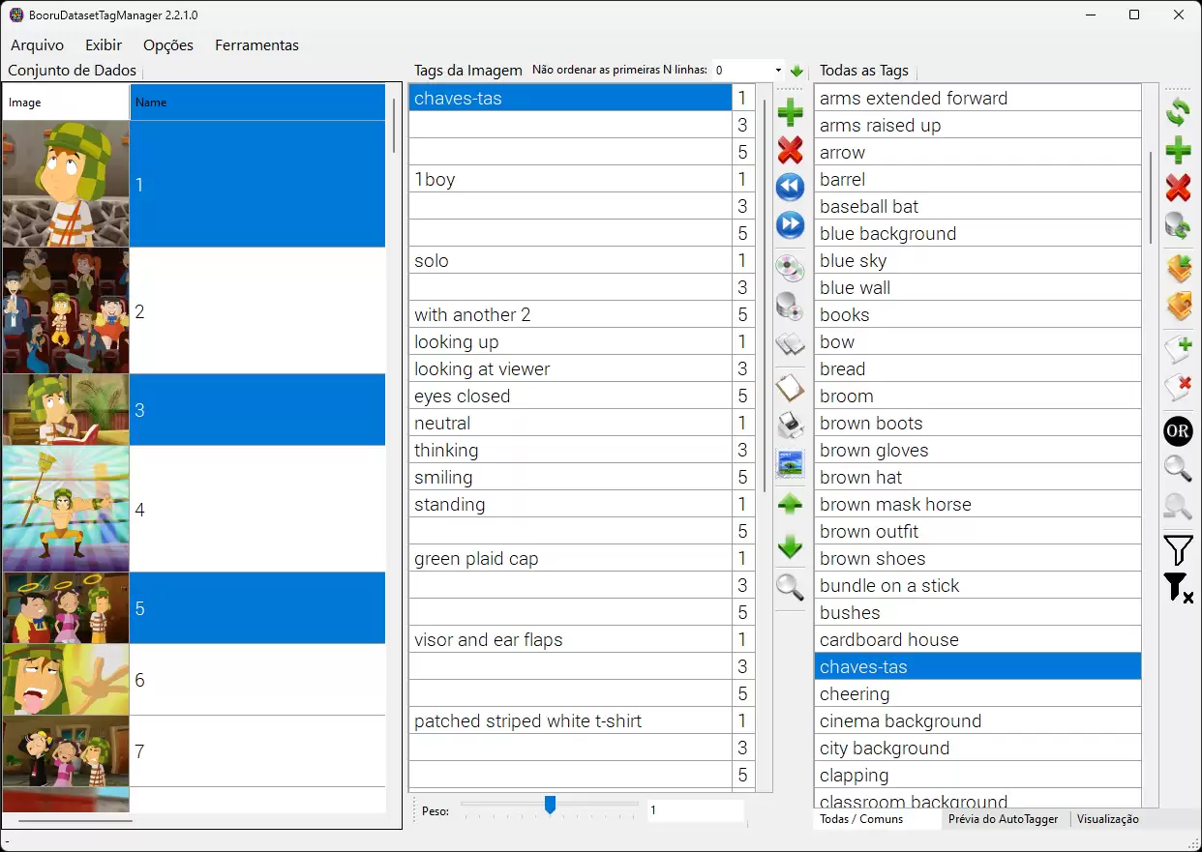Click the red X in image tags toolbar

(791, 150)
